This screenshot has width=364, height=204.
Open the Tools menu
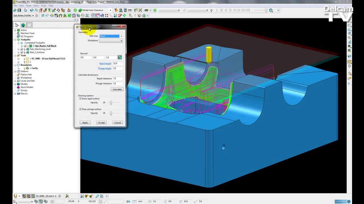click(44, 6)
